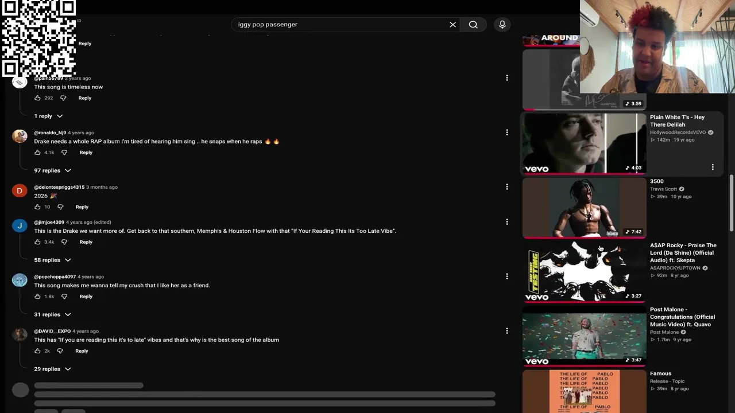Viewport: 735px width, 413px height.
Task: Visit Travis Scott channel name
Action: [663, 189]
